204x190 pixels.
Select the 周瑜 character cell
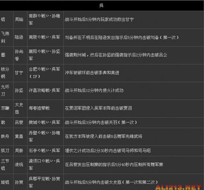pyautogui.click(x=20, y=20)
